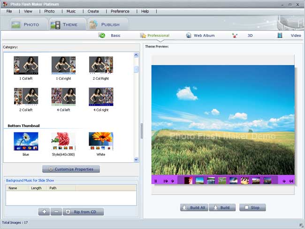
Task: Select the Web Album theme category
Action: (204, 35)
